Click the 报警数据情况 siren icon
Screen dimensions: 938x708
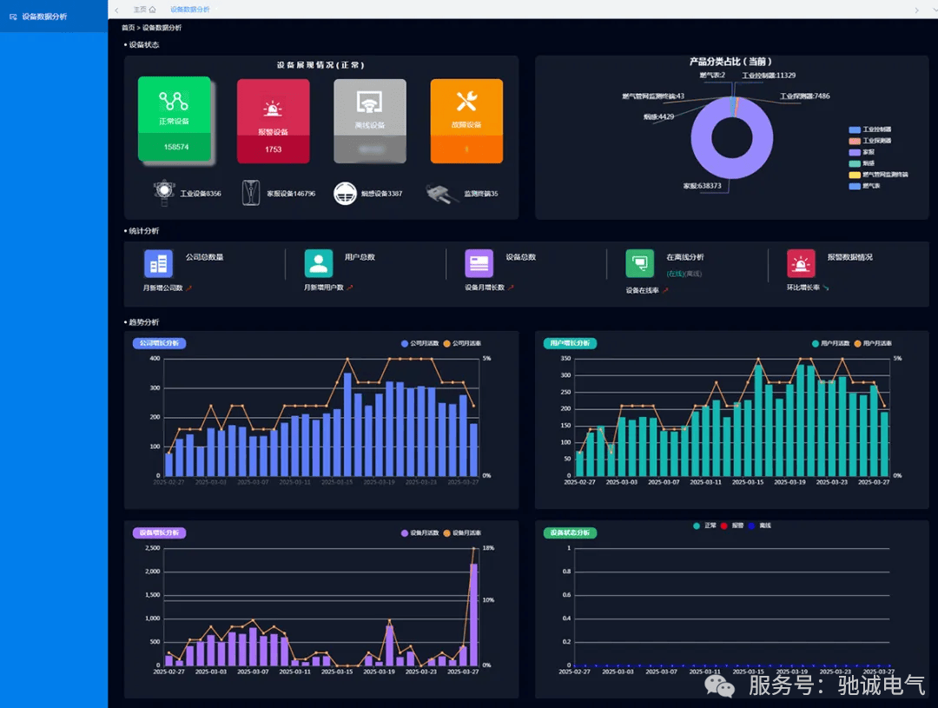tap(801, 263)
